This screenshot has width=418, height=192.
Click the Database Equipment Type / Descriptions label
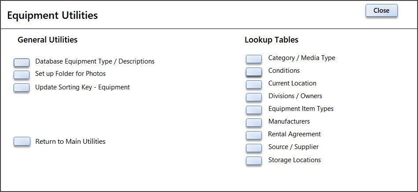[95, 61]
